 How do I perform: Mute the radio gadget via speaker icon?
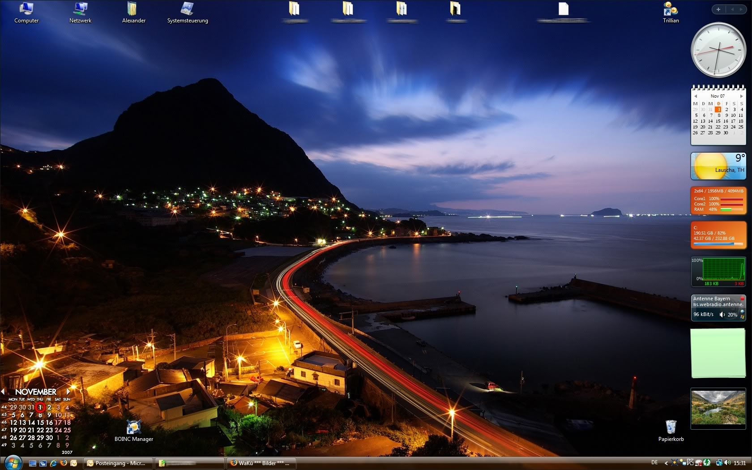point(722,315)
